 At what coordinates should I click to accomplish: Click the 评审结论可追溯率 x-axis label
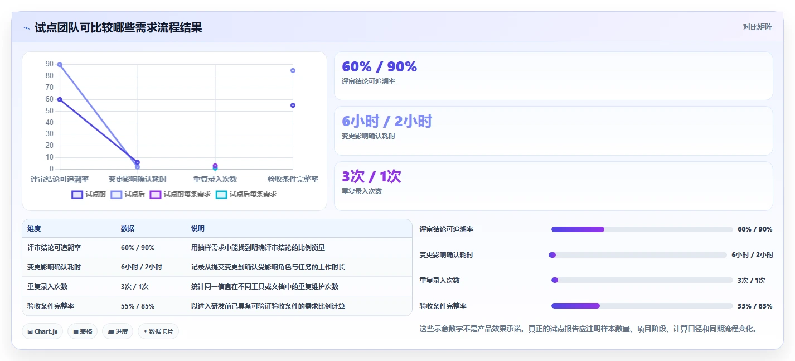tap(60, 179)
